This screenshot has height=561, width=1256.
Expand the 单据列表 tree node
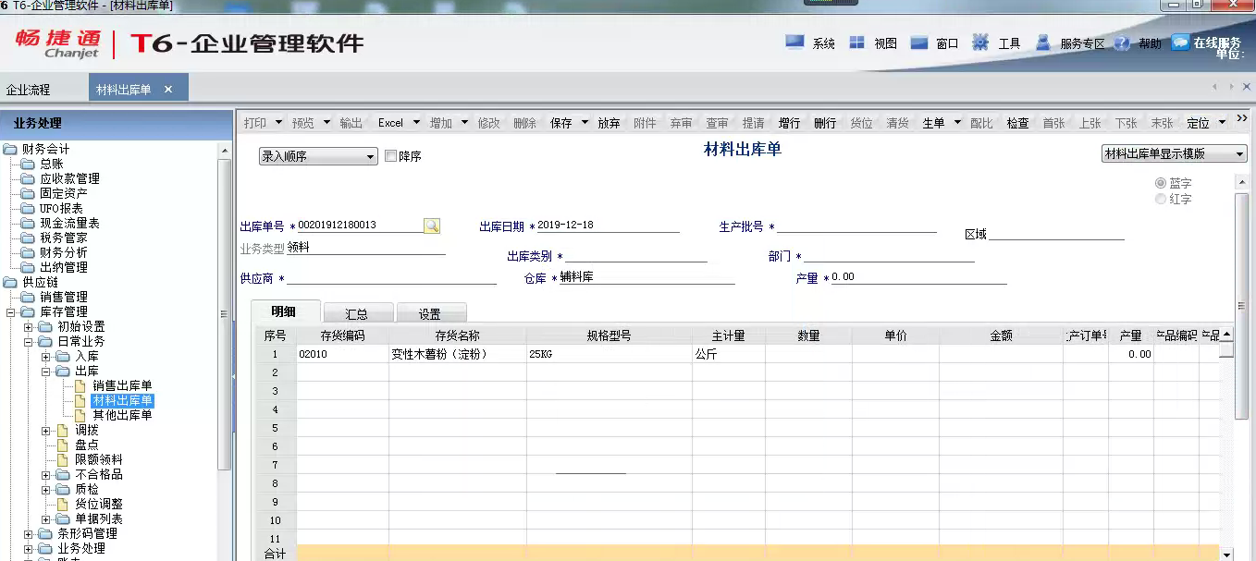pos(46,519)
